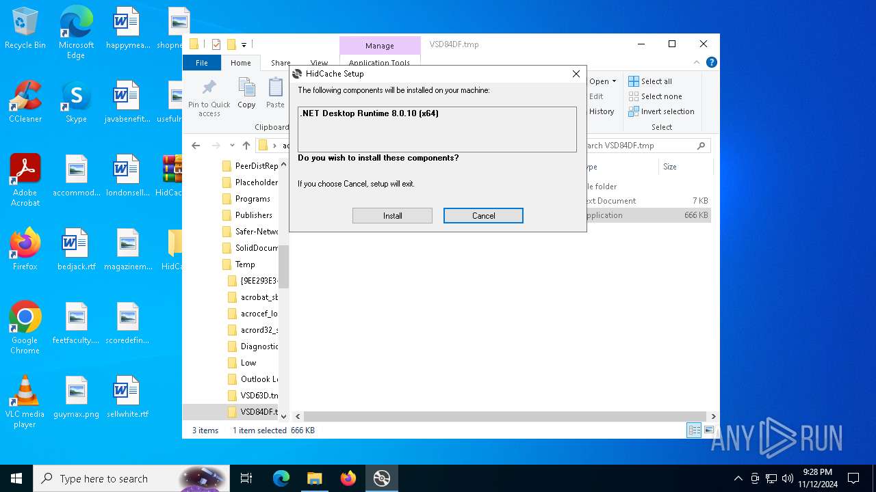The width and height of the screenshot is (876, 492).
Task: Click Pin to Quick access icon
Action: [209, 97]
